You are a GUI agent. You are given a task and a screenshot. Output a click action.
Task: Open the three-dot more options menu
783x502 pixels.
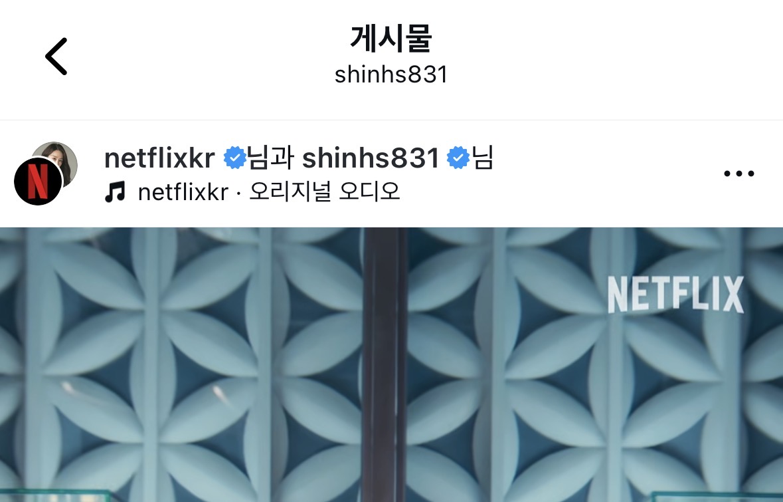739,174
